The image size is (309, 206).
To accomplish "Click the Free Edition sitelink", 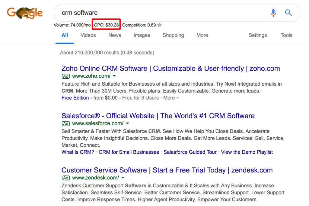I will click(75, 98).
